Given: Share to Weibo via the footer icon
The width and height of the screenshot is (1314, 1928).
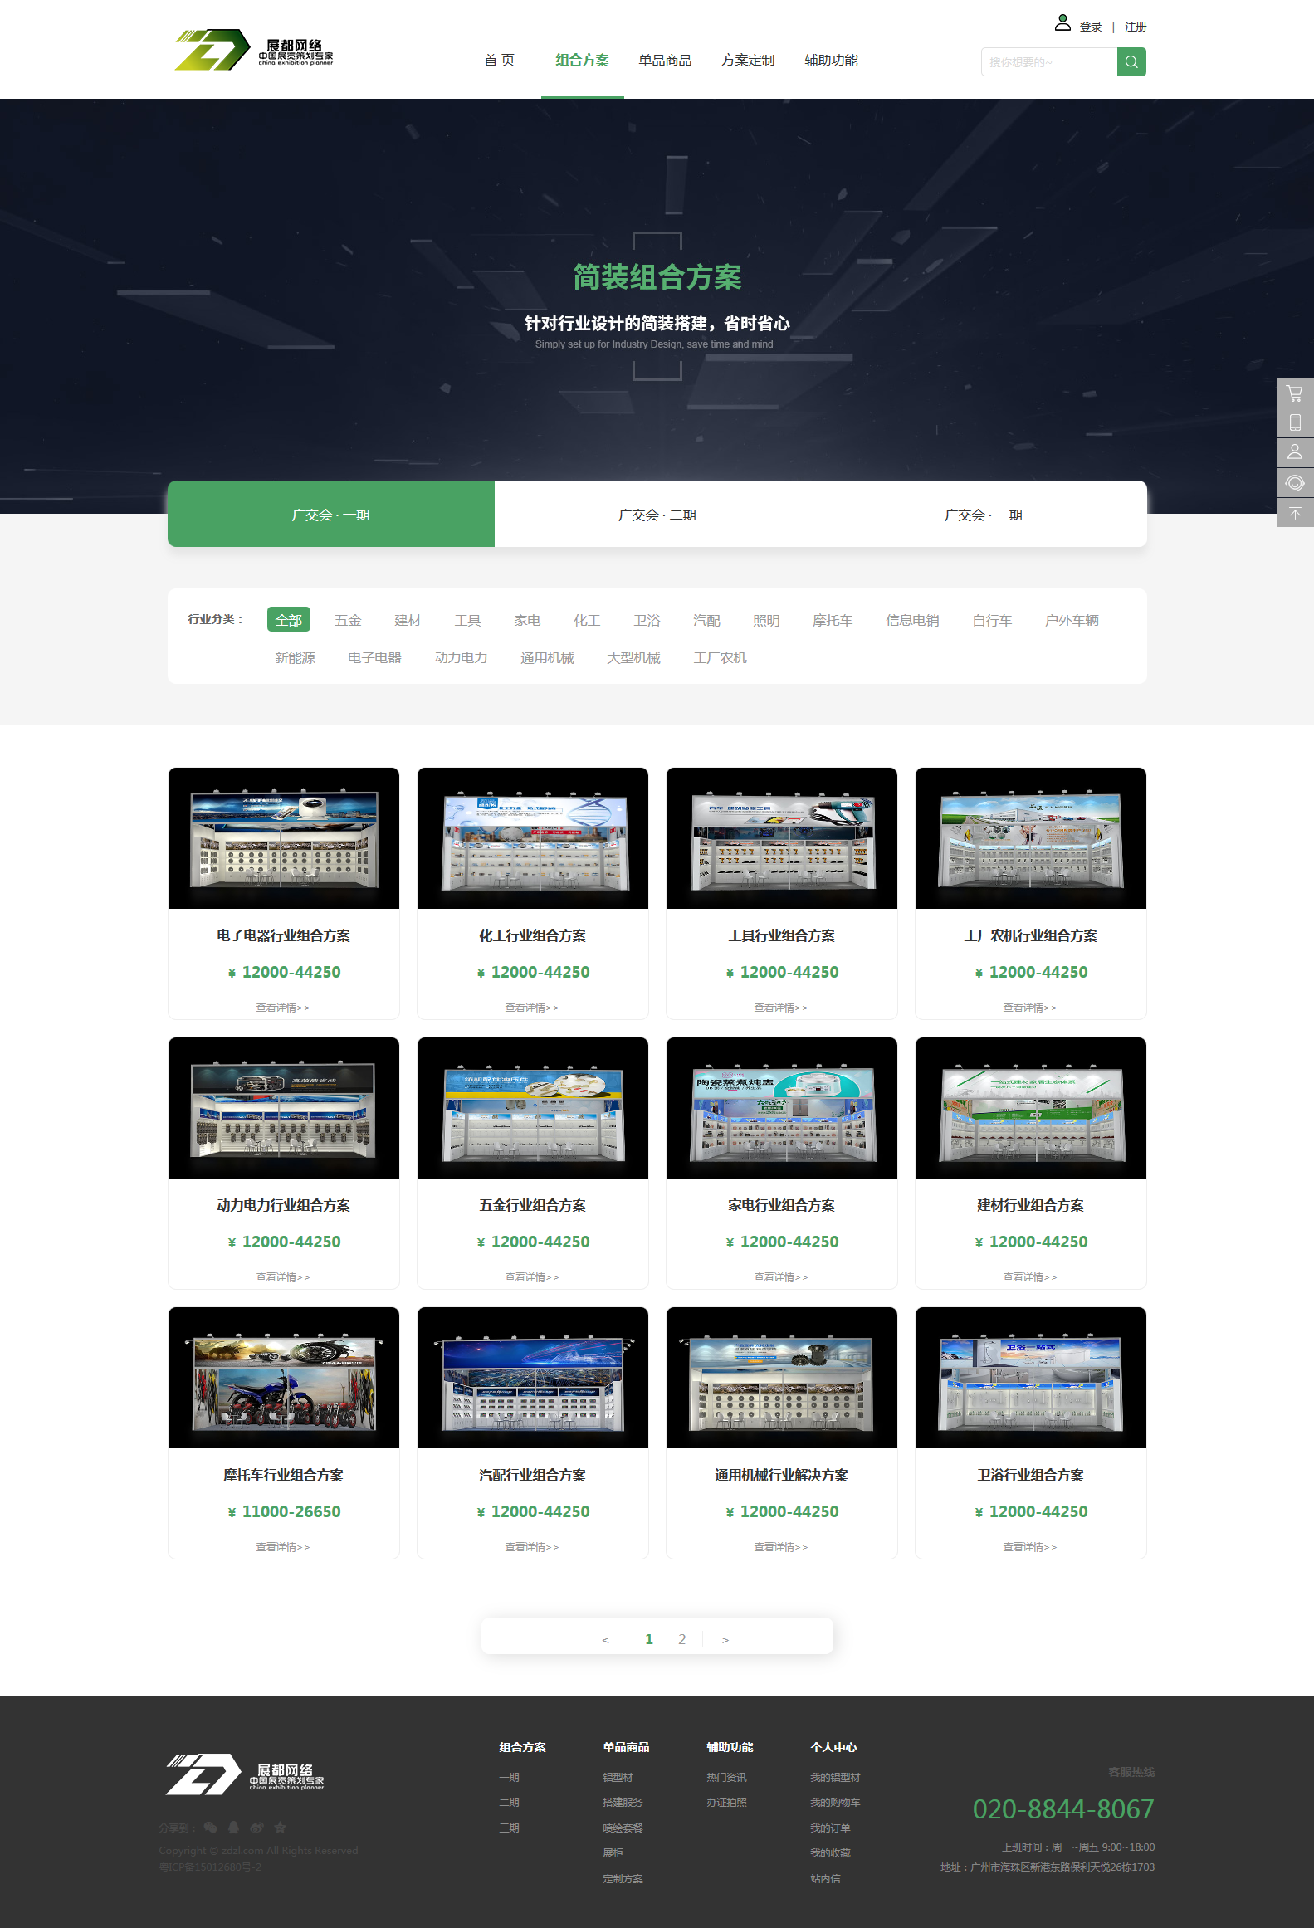Looking at the screenshot, I should (x=257, y=1827).
